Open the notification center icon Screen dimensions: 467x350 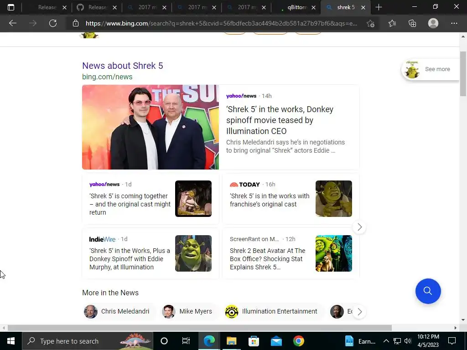[452, 341]
